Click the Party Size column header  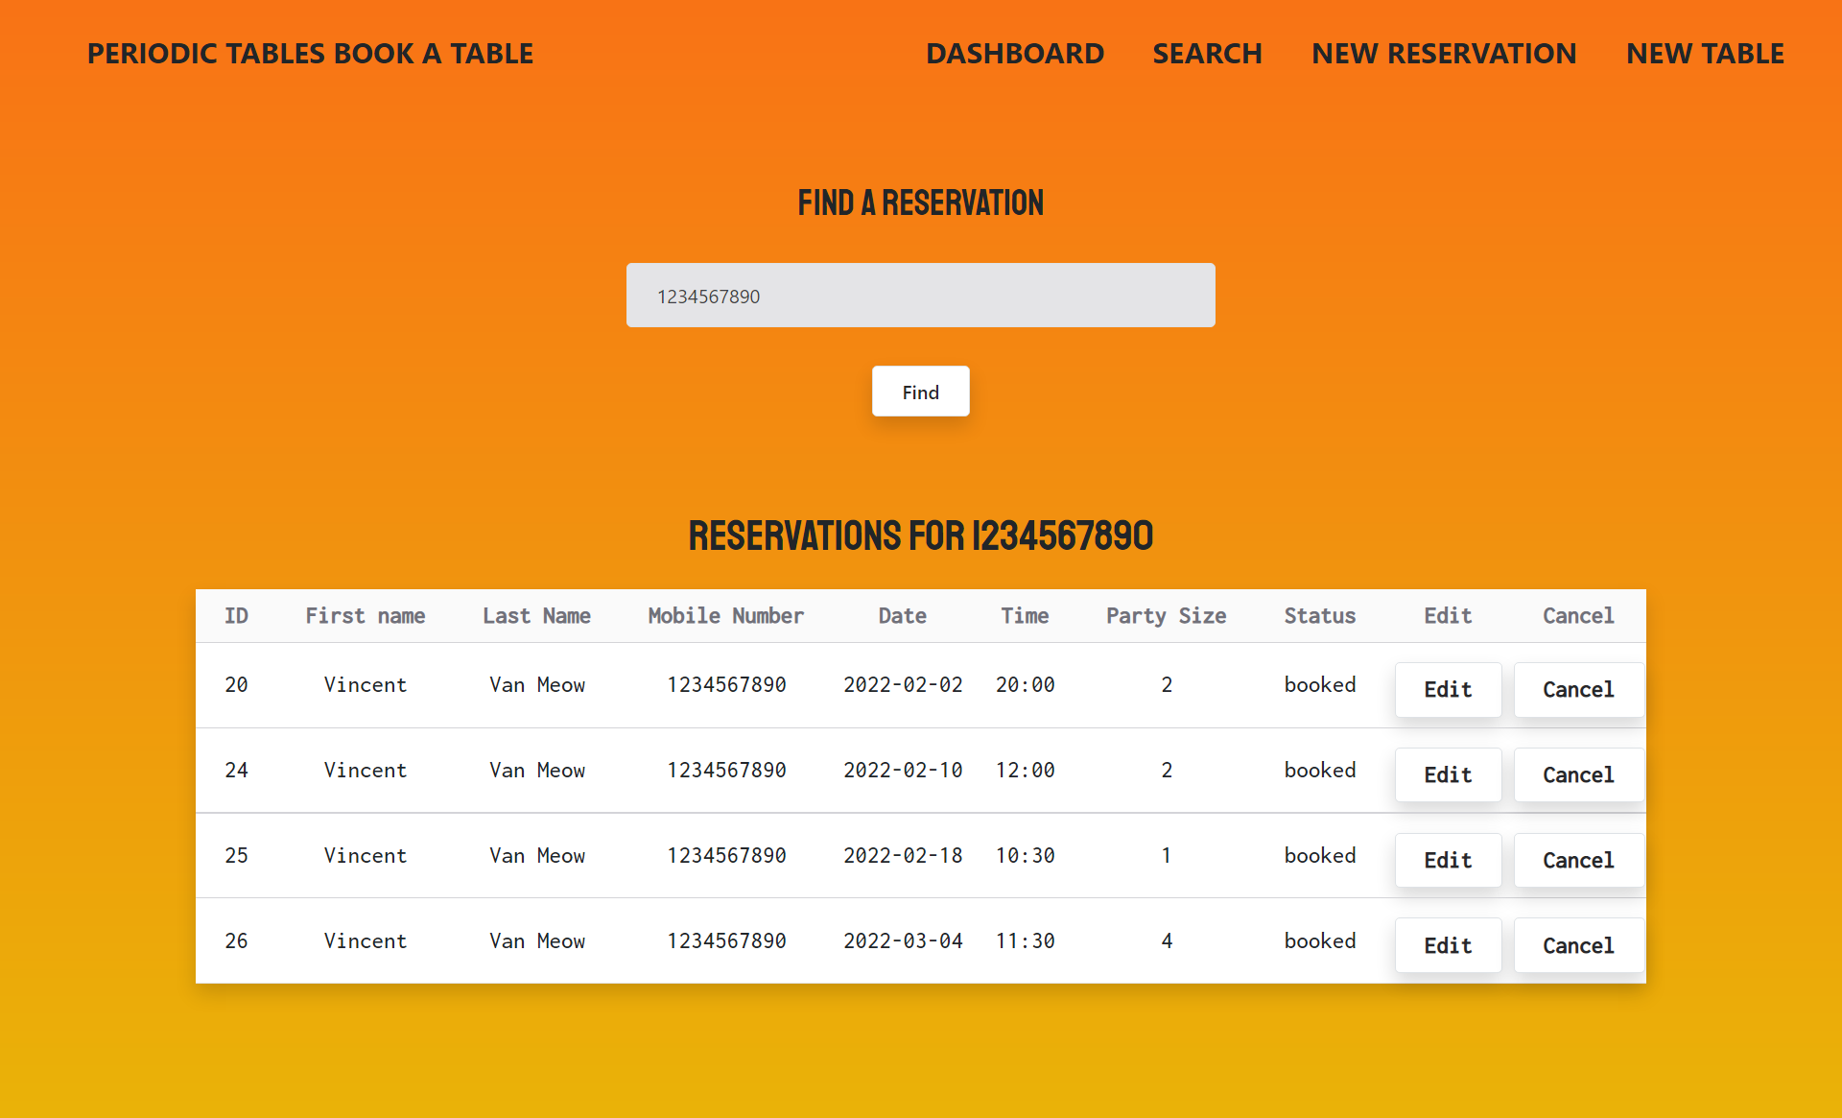[1166, 616]
